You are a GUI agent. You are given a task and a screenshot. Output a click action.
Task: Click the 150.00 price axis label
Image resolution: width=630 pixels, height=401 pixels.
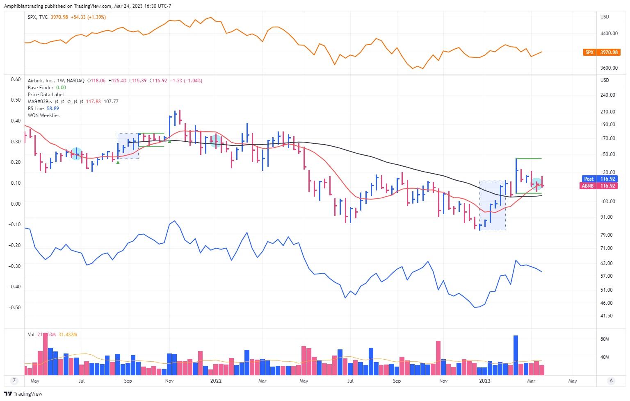[608, 154]
